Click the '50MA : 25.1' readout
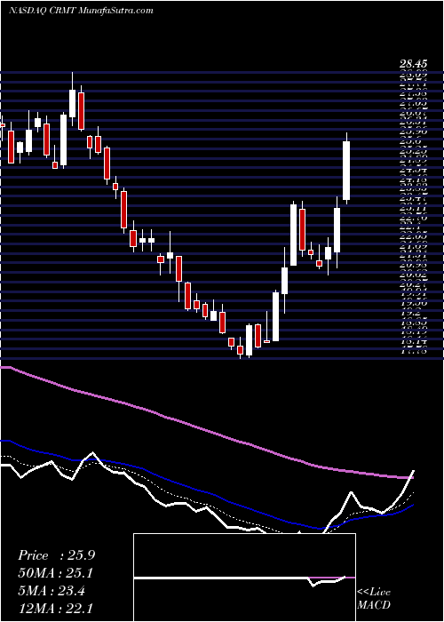The width and height of the screenshot is (444, 622). (56, 573)
